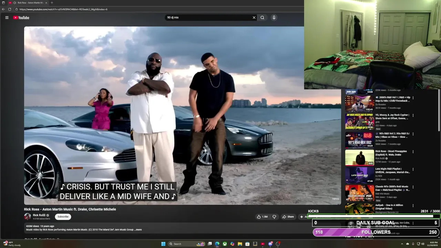Open Windows Start menu
Image resolution: width=441 pixels, height=248 pixels.
tap(163, 244)
